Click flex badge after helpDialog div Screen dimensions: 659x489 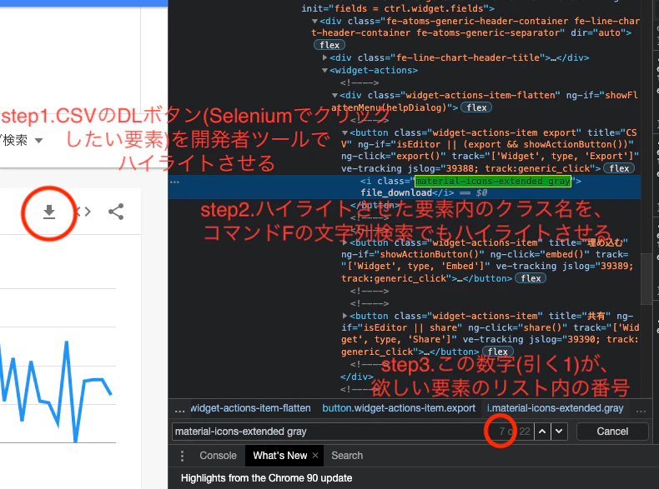click(476, 107)
